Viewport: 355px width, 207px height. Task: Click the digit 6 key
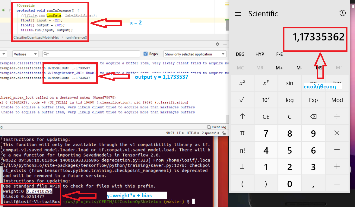[313, 150]
